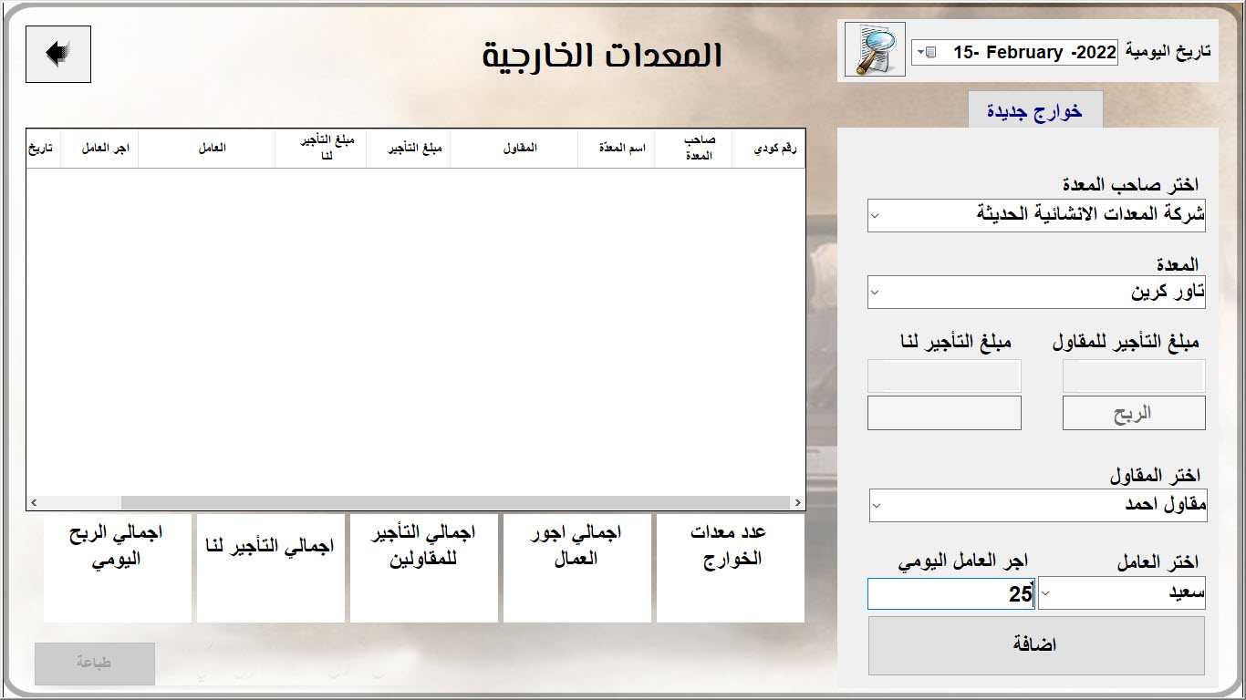Click the رقم كودي column header
The height and width of the screenshot is (700, 1246).
pos(768,148)
